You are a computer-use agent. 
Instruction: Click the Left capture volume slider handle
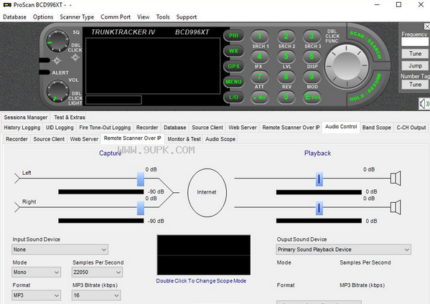click(141, 179)
